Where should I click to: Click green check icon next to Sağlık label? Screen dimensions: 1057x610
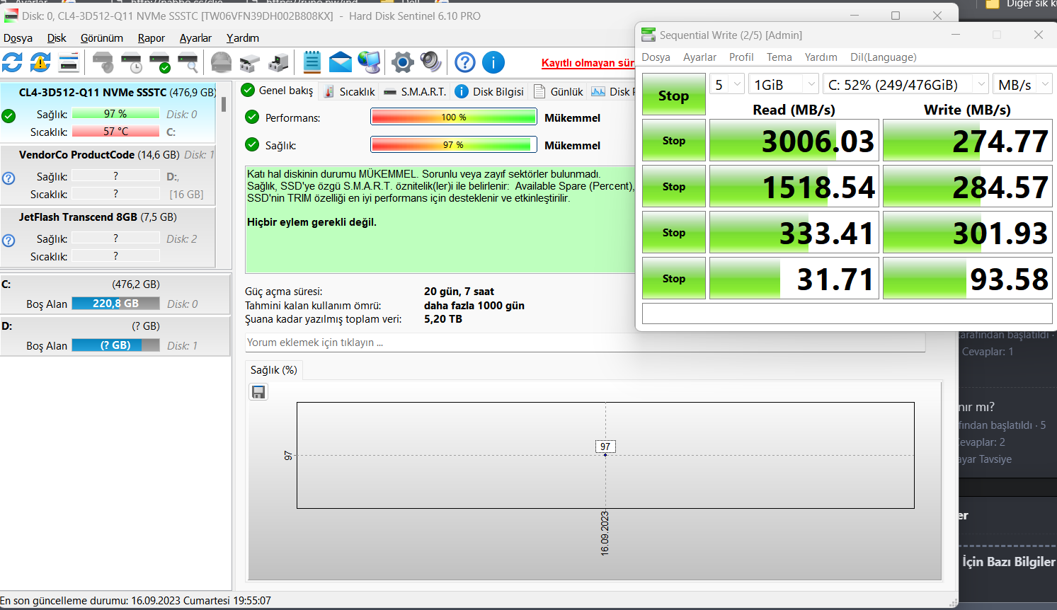252,145
